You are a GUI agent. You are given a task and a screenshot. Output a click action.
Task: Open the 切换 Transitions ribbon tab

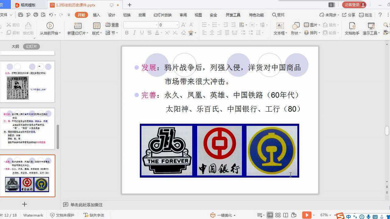(x=127, y=15)
